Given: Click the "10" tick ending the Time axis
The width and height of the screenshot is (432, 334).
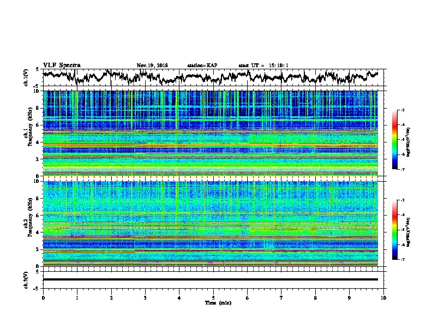Looking at the screenshot, I should (383, 298).
